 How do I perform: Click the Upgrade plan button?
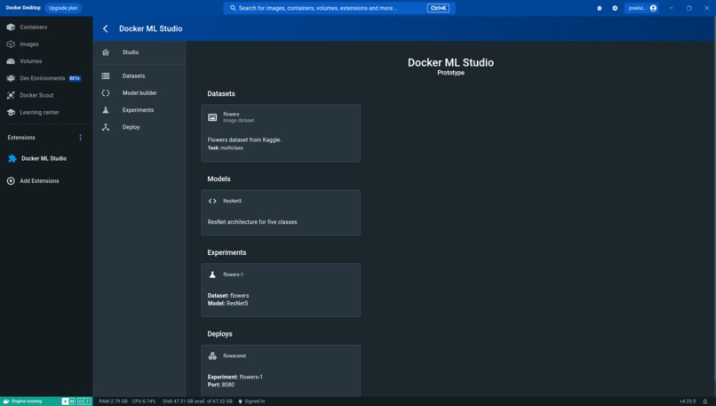click(x=63, y=8)
